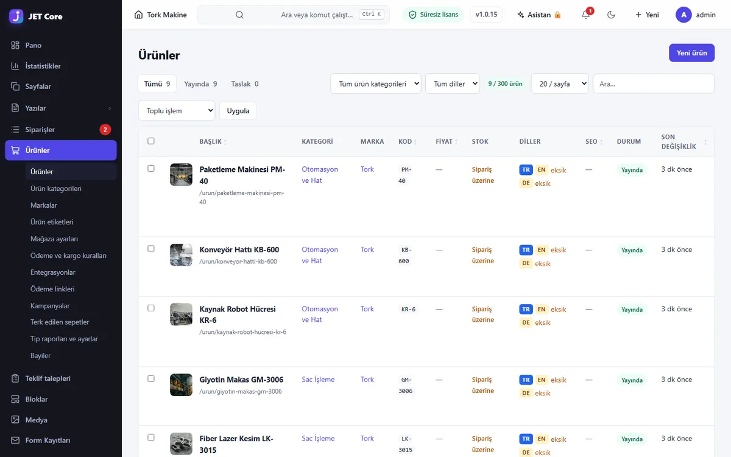This screenshot has height=457, width=731.
Task: Check the Konveyör Hattı KB-600 row checkbox
Action: coord(151,249)
